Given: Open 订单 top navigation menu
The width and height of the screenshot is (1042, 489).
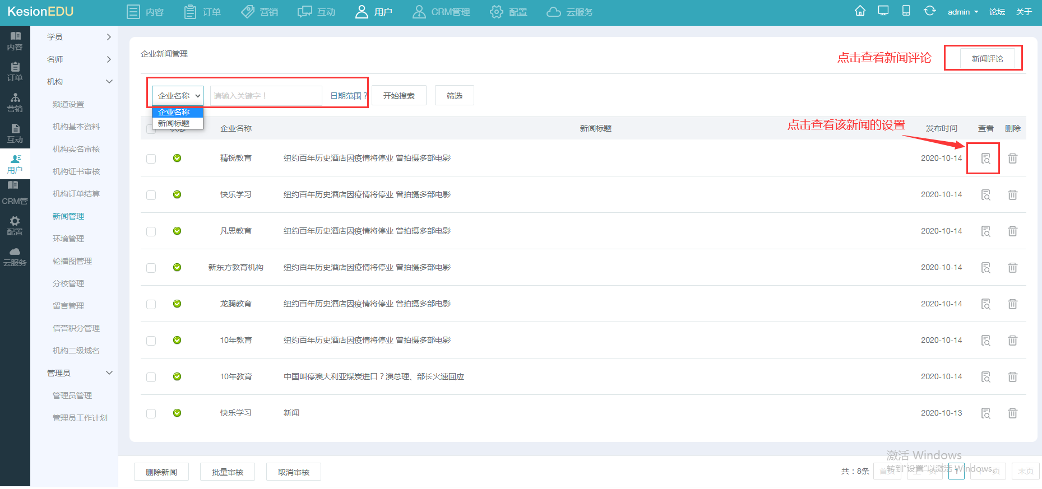Looking at the screenshot, I should coord(202,12).
